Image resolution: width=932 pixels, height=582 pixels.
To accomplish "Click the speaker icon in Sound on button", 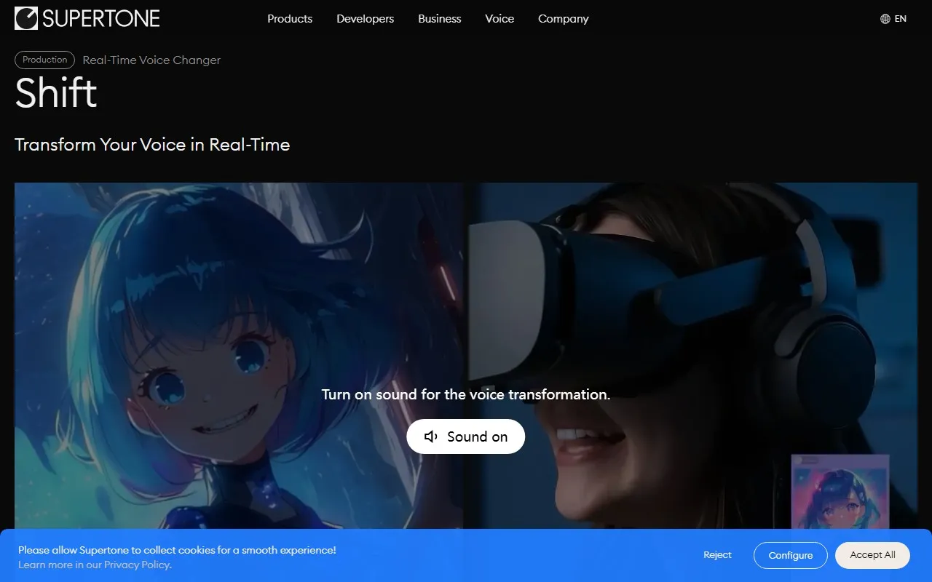I will [x=431, y=436].
